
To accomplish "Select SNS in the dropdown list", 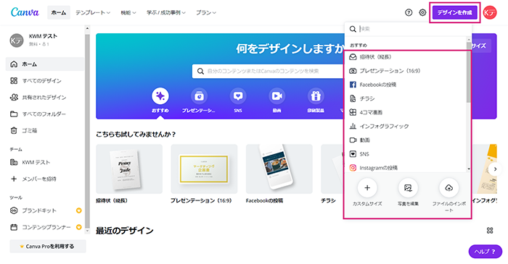I will [x=406, y=154].
